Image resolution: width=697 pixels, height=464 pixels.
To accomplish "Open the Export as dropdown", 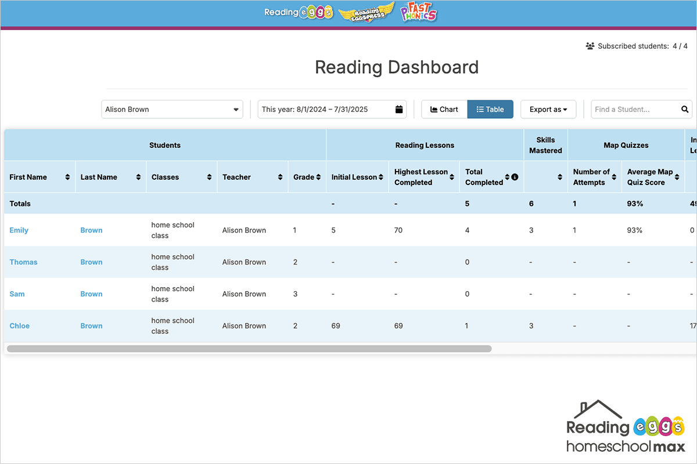I will click(x=548, y=109).
